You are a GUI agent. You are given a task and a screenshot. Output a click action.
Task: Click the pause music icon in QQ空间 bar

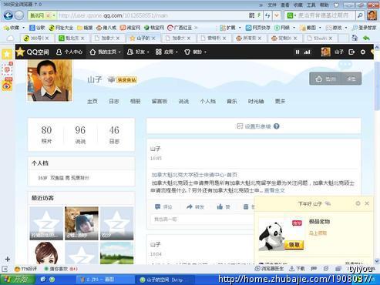(x=298, y=52)
